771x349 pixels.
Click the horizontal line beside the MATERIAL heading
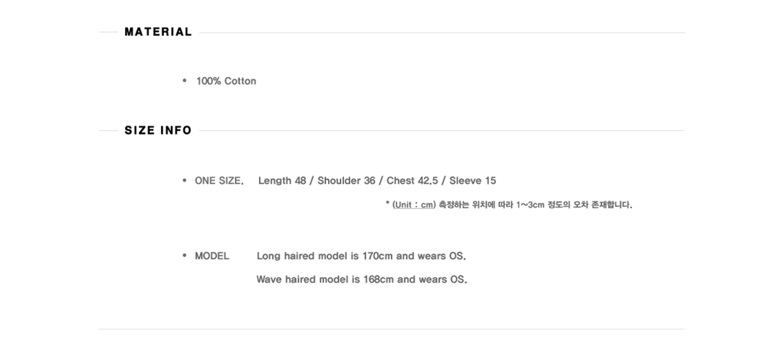[x=442, y=33]
